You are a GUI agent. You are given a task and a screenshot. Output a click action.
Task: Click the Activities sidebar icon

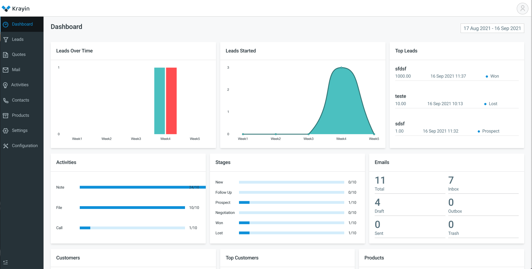point(6,85)
